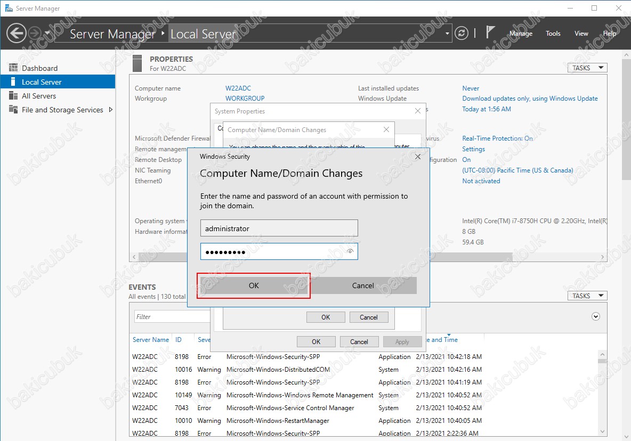Click the File and Storage Services icon
Viewport: 631px width, 441px height.
[x=13, y=109]
